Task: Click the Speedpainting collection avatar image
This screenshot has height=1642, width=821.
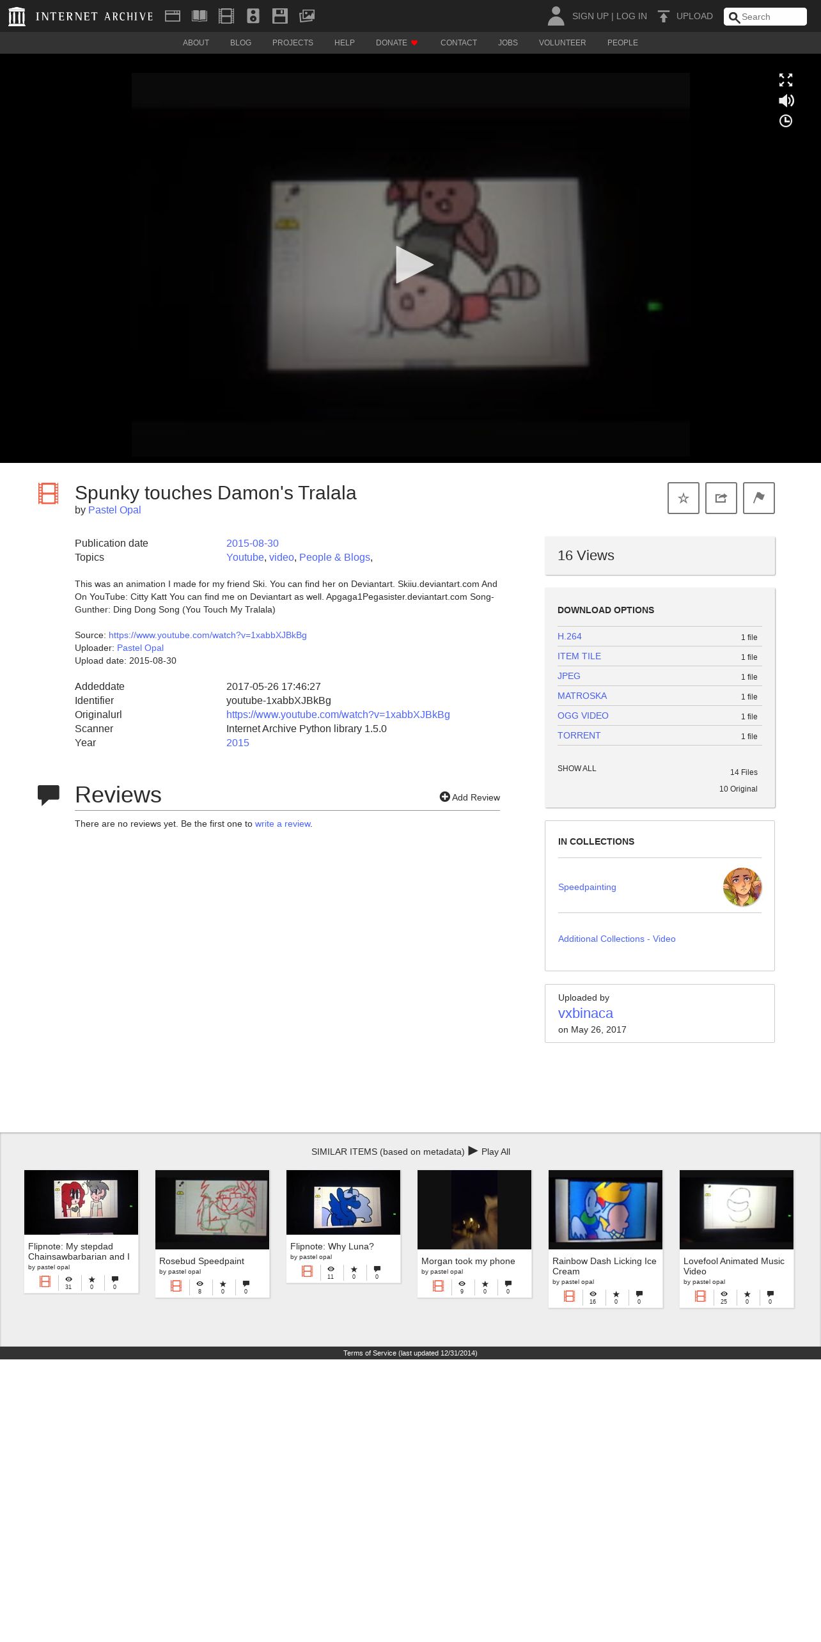Action: click(x=742, y=887)
